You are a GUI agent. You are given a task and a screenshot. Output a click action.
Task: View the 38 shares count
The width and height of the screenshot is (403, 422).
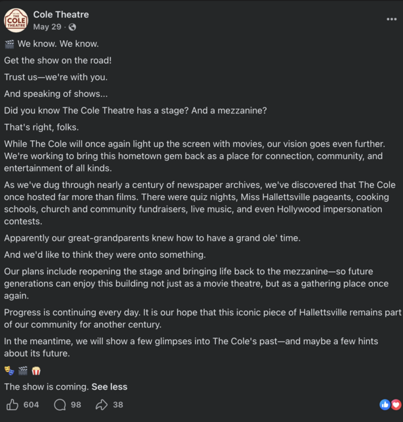tap(118, 404)
